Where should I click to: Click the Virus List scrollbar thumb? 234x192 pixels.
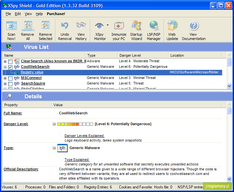[229, 62]
